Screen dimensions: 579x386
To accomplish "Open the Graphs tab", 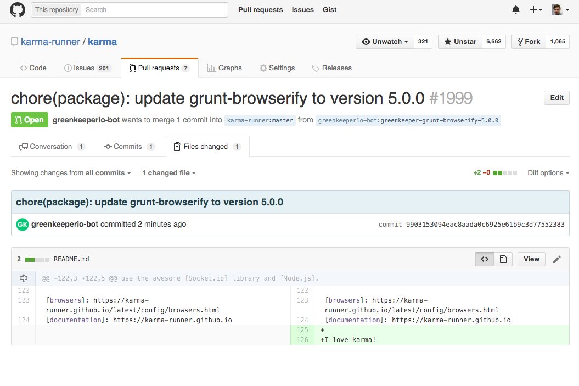I will [224, 68].
